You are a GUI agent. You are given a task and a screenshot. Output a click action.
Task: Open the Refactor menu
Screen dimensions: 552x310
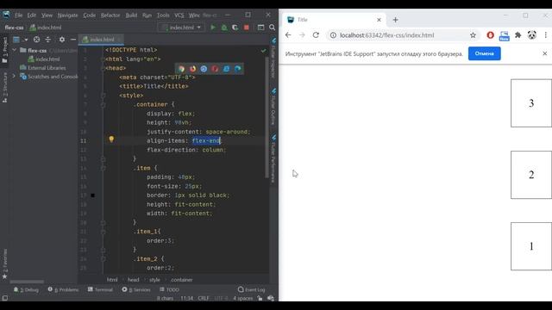click(110, 15)
